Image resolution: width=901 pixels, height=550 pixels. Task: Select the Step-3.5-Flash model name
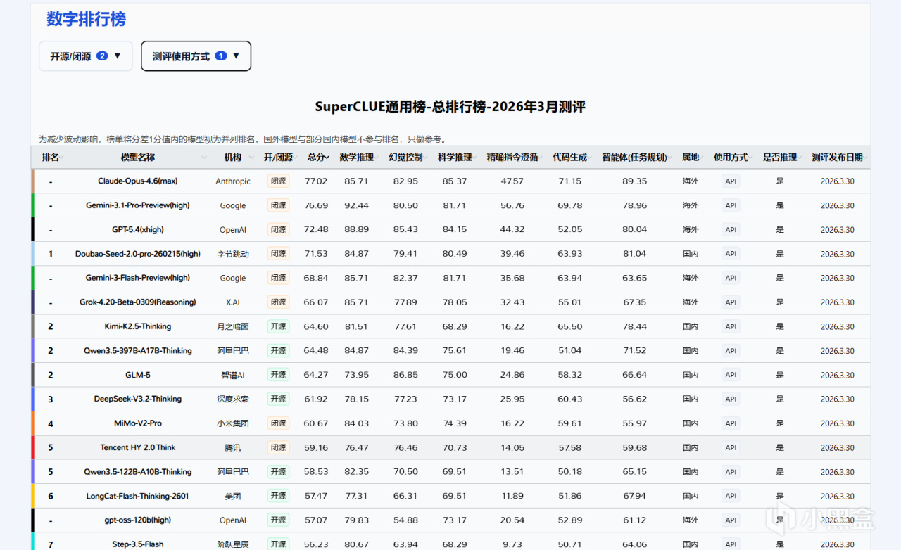[138, 544]
